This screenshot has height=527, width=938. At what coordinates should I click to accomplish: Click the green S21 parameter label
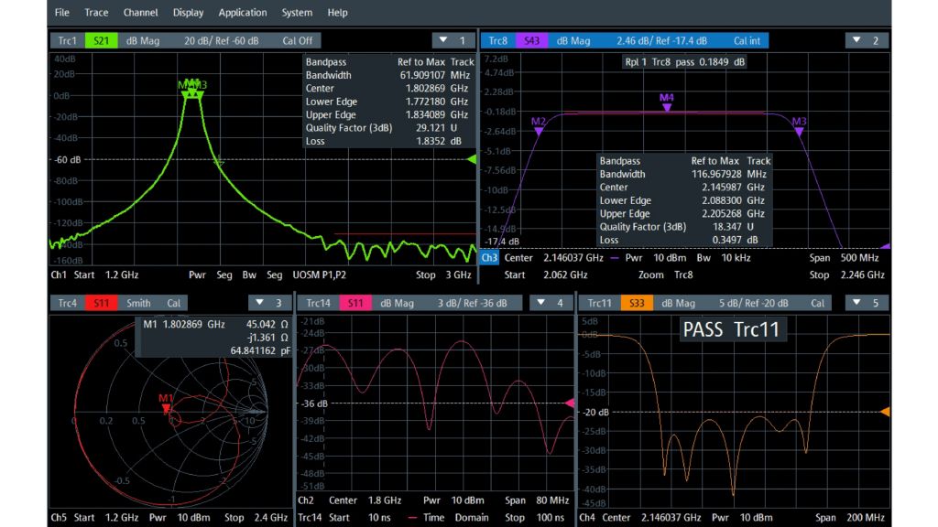click(101, 40)
